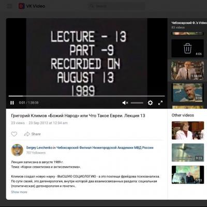
Task: Open the hamburger menu in the header
Action: pyautogui.click(x=9, y=6)
